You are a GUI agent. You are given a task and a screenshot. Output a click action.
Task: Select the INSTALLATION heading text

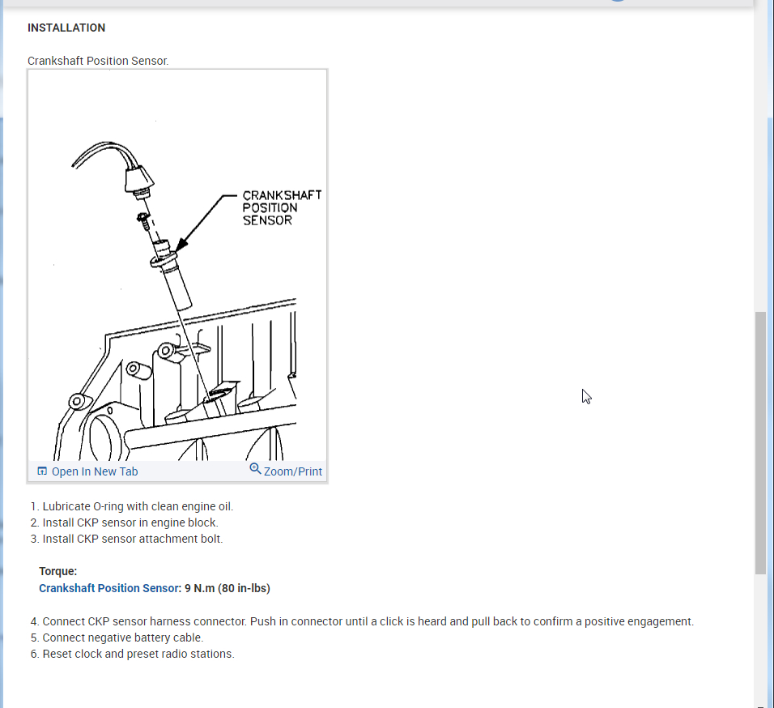pos(66,28)
